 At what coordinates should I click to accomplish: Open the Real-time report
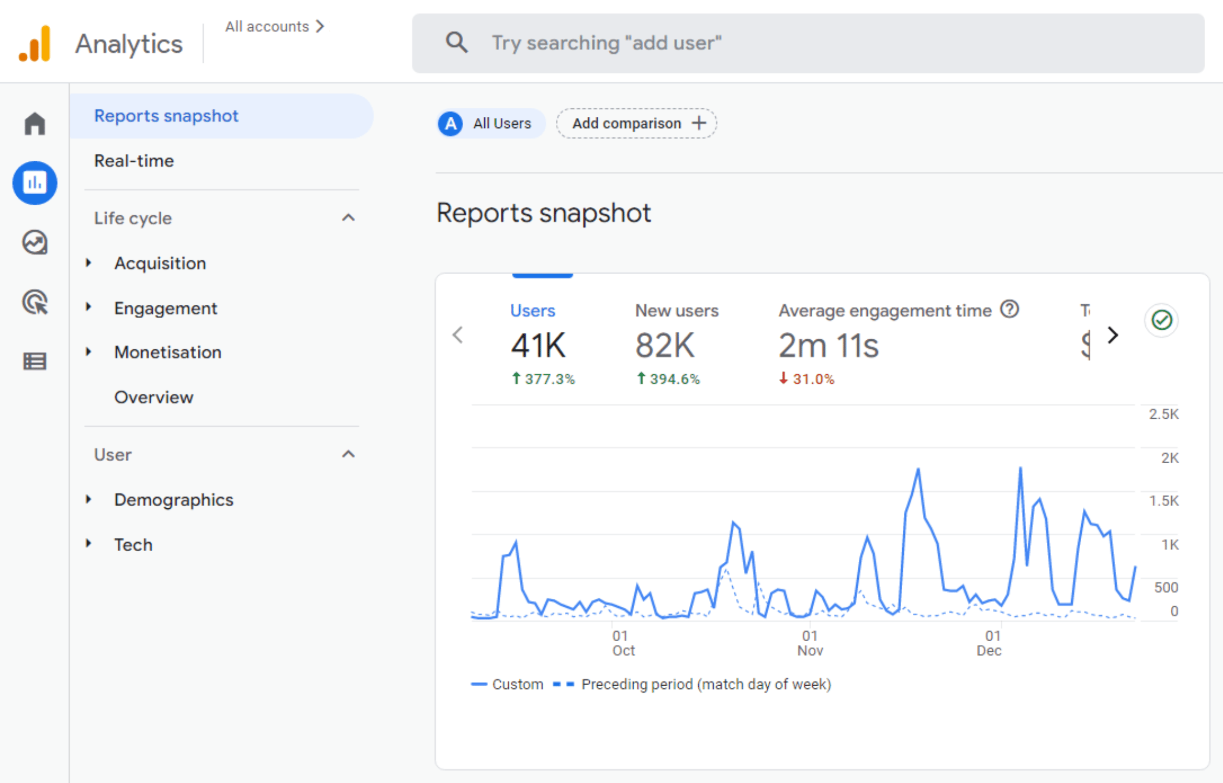134,161
